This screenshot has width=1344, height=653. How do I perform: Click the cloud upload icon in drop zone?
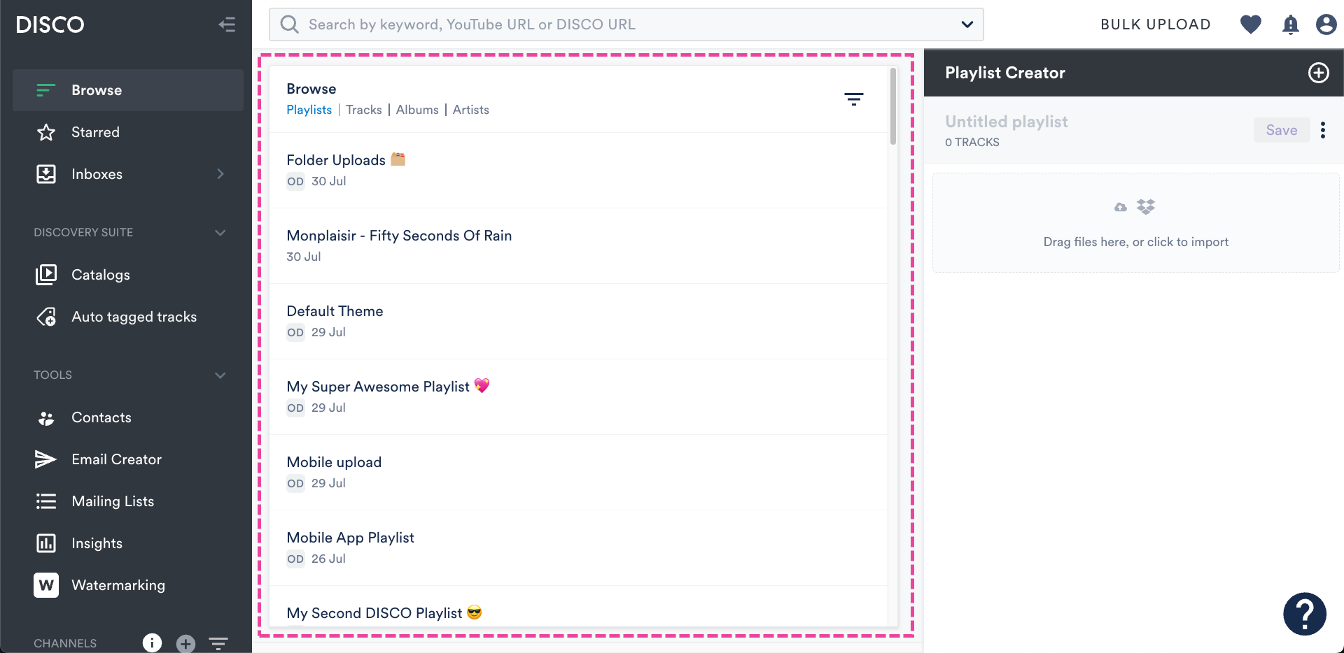[x=1121, y=207]
